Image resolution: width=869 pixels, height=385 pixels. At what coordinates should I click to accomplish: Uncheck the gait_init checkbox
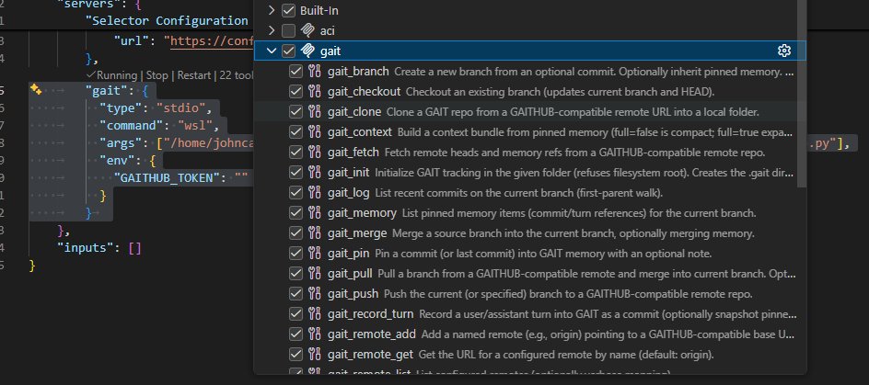tap(295, 173)
